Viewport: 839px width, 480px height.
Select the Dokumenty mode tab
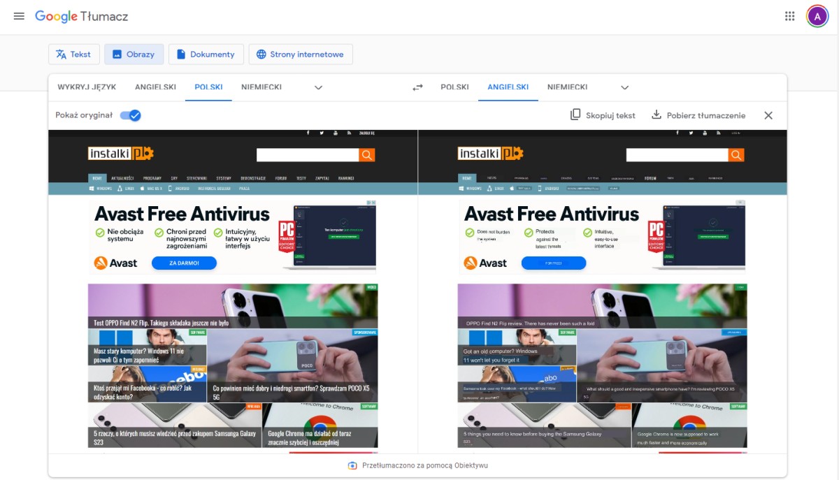[x=206, y=54]
